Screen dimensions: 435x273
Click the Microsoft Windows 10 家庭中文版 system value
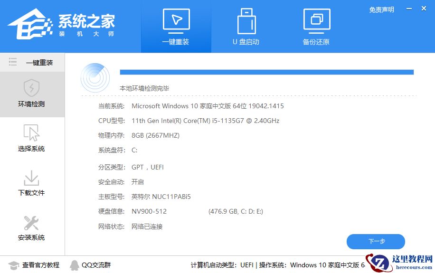pos(208,106)
